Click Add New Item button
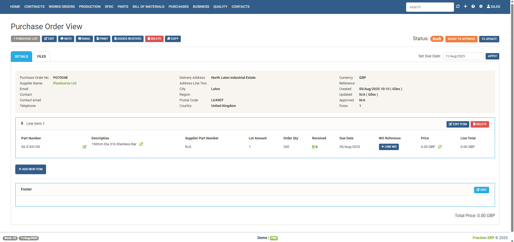Screen dimensions: 514x242 point(31,169)
